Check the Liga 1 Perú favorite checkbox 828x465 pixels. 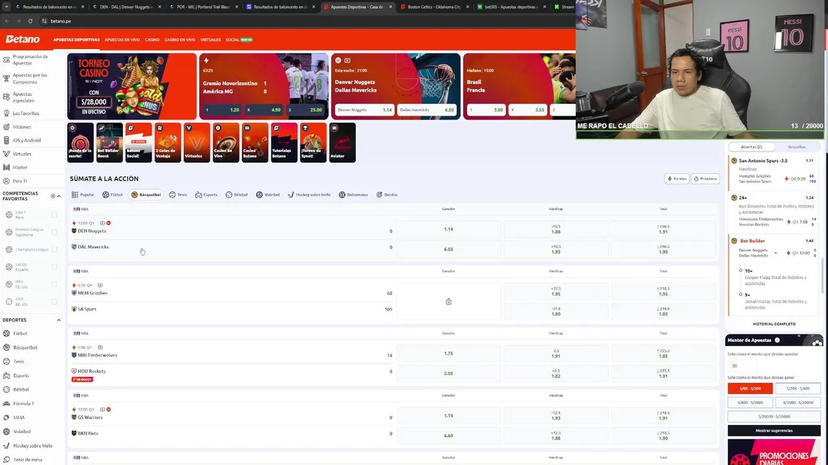(x=54, y=214)
